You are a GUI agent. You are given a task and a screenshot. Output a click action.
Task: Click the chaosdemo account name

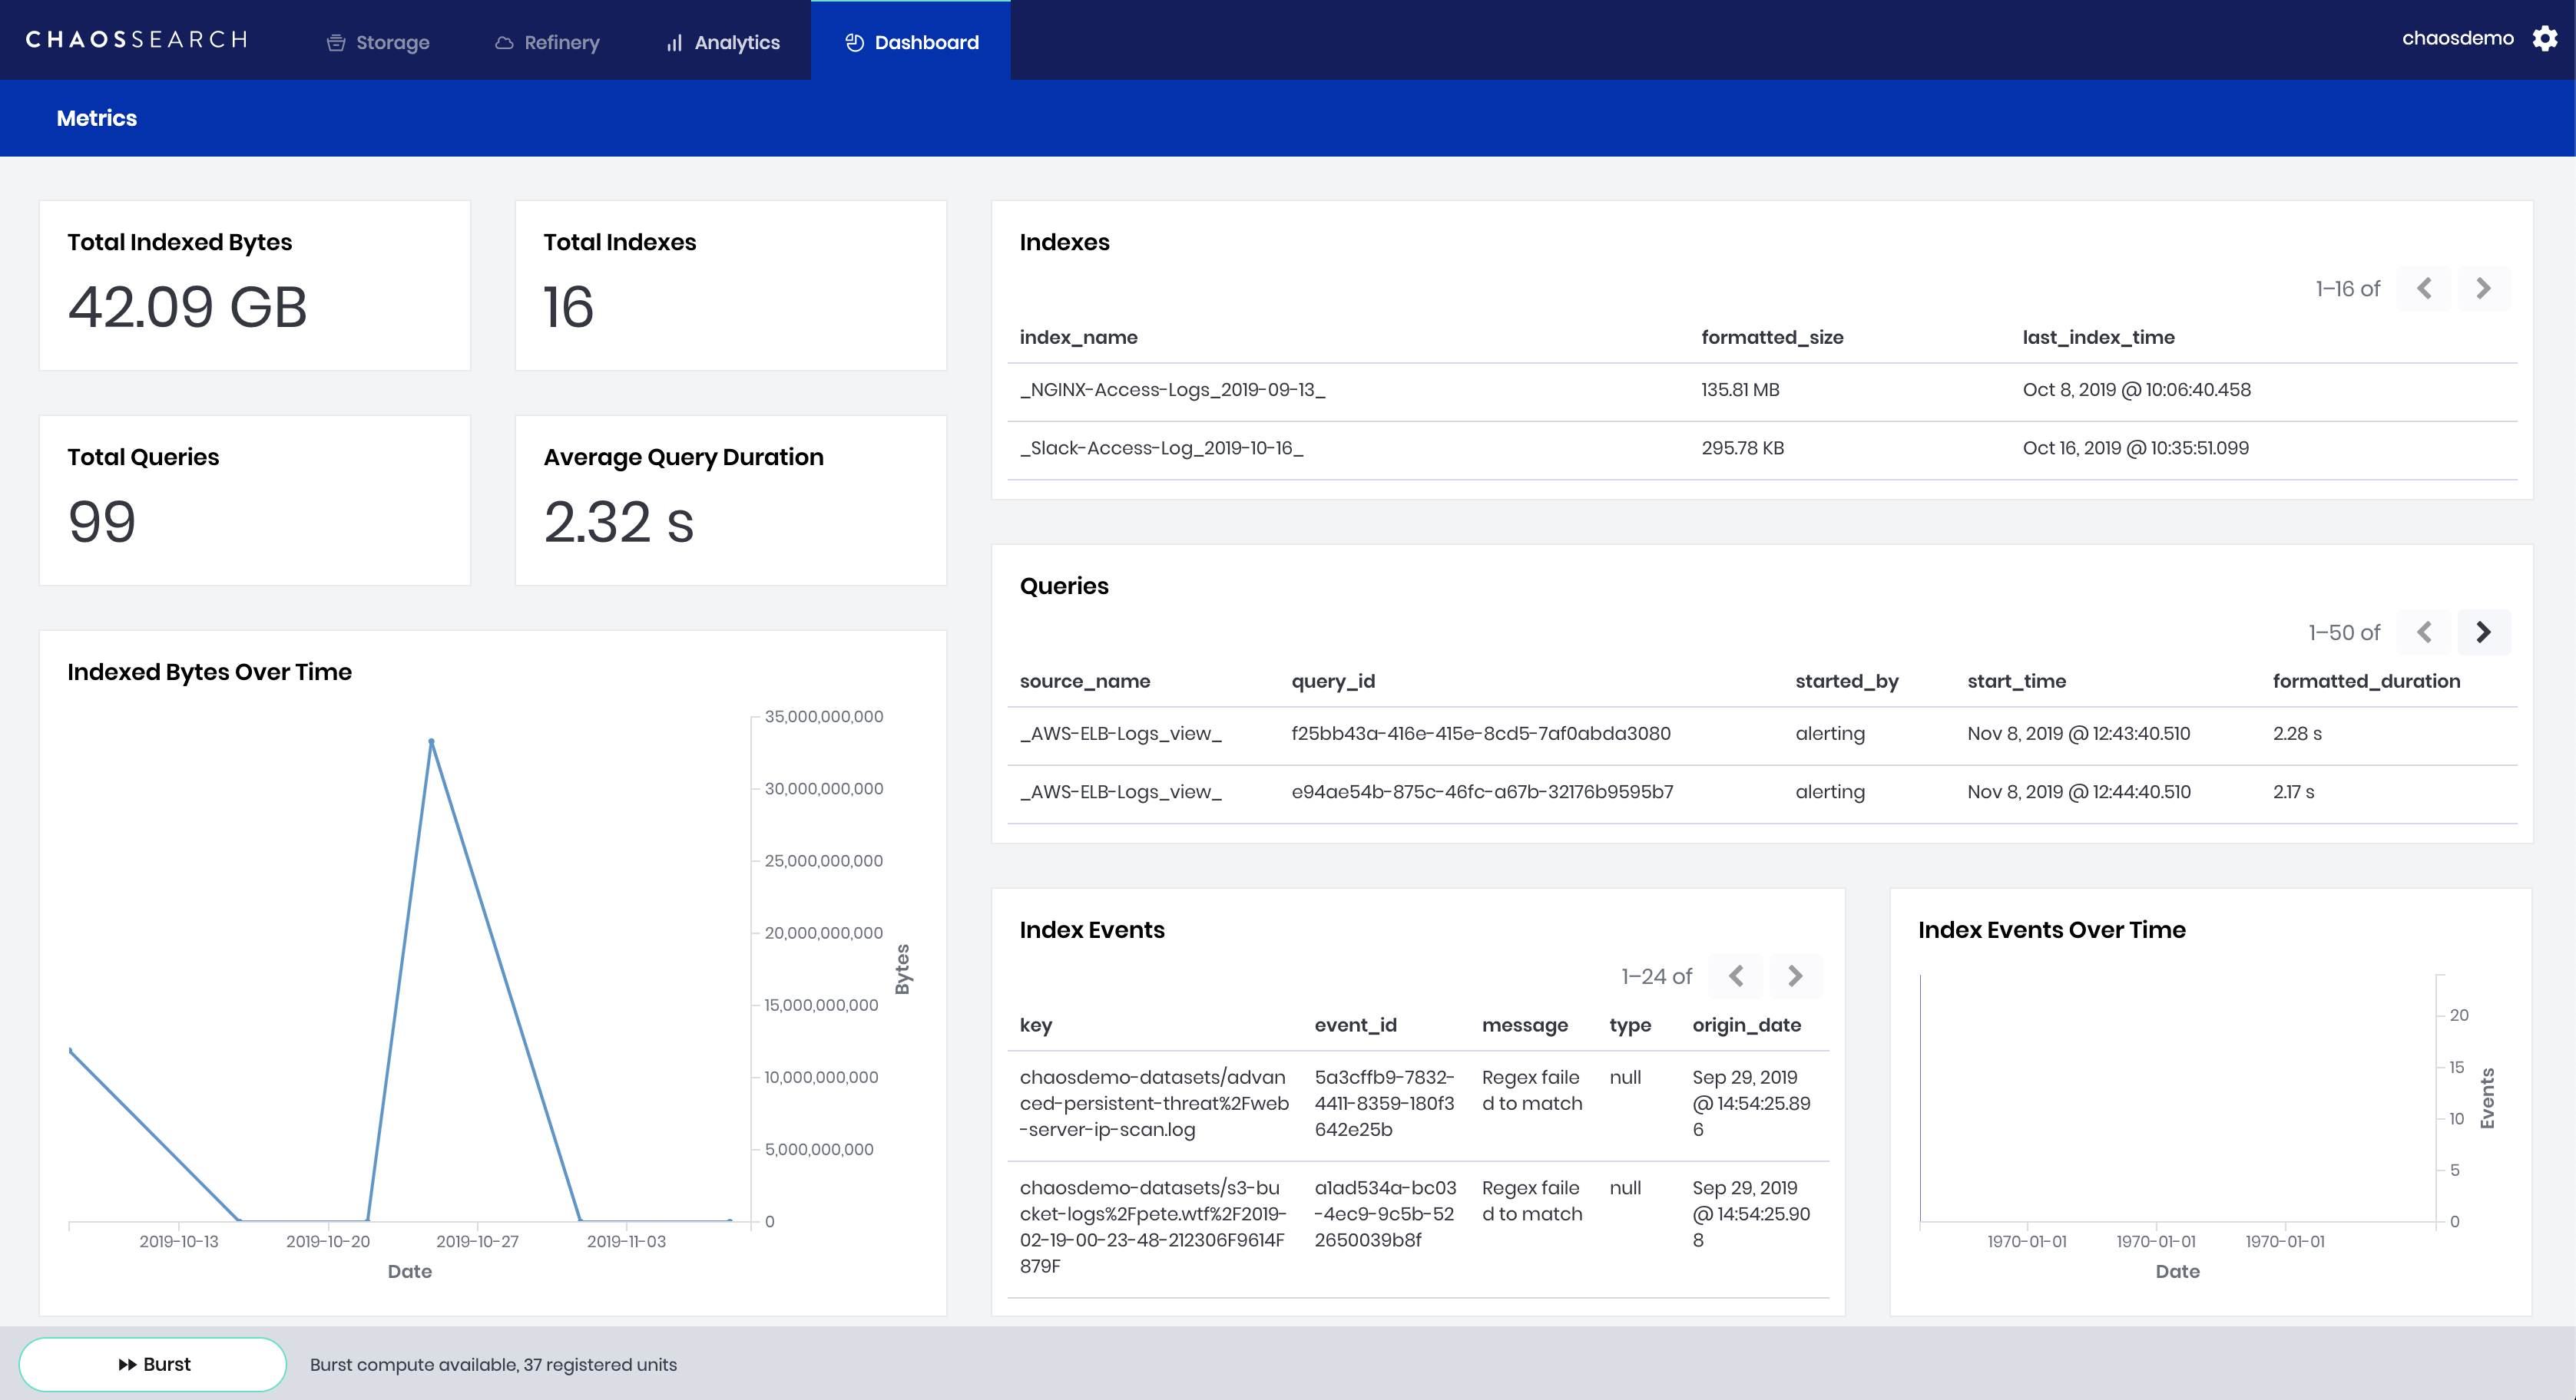[x=2457, y=39]
